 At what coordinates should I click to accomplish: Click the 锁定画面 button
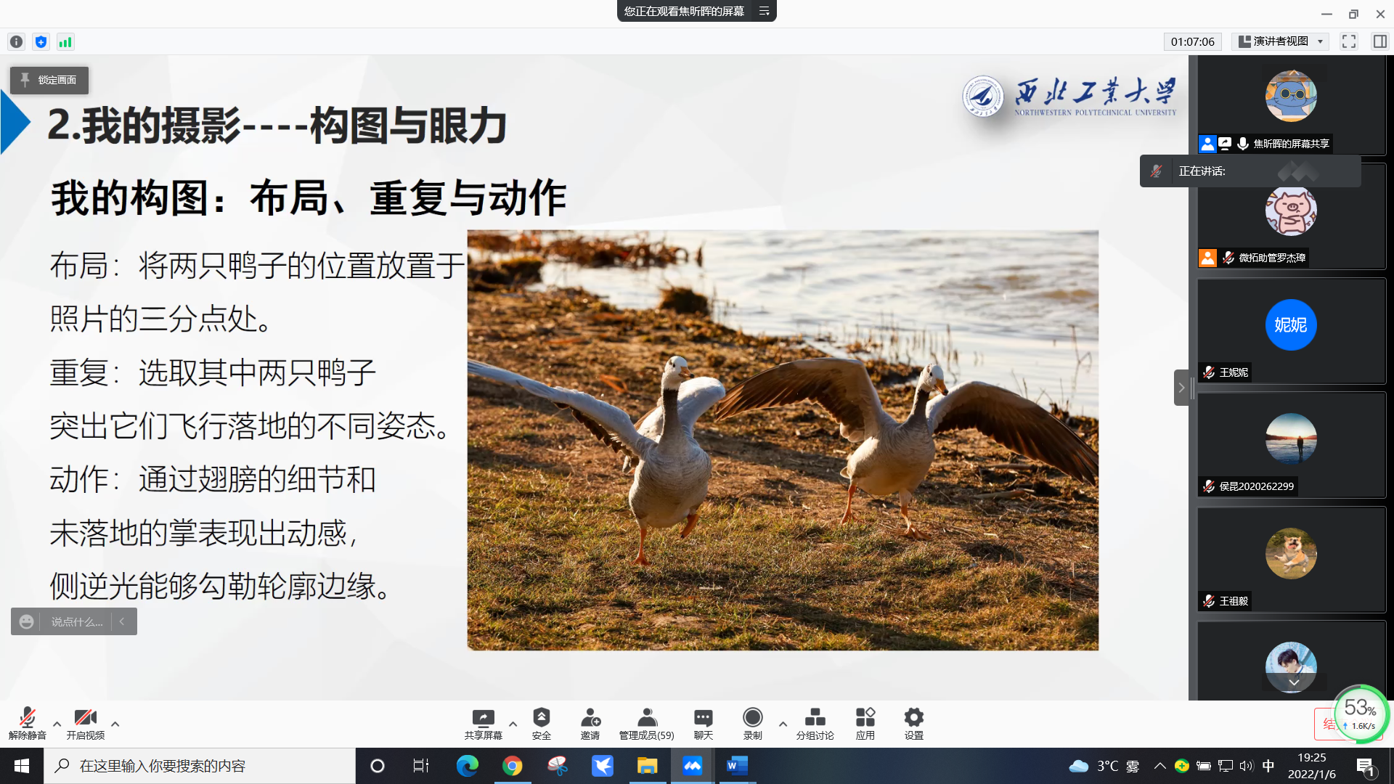click(49, 80)
